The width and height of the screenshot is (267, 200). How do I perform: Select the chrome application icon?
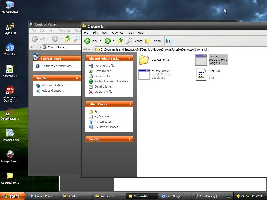click(201, 60)
